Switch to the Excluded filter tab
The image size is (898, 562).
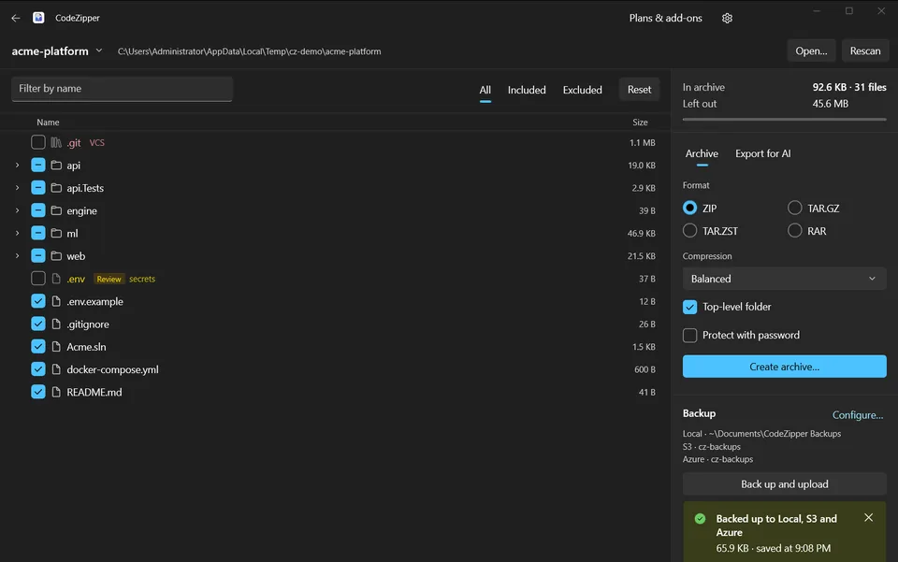582,90
